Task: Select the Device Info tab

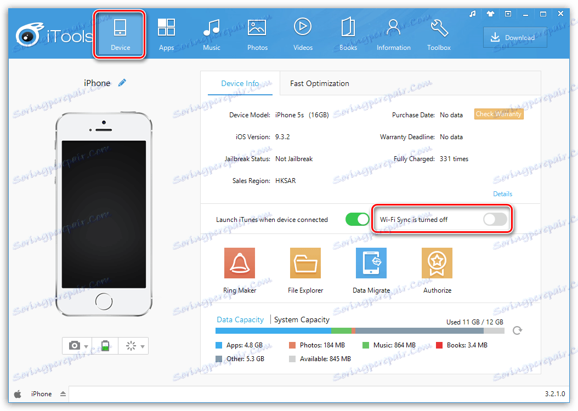Action: point(240,84)
